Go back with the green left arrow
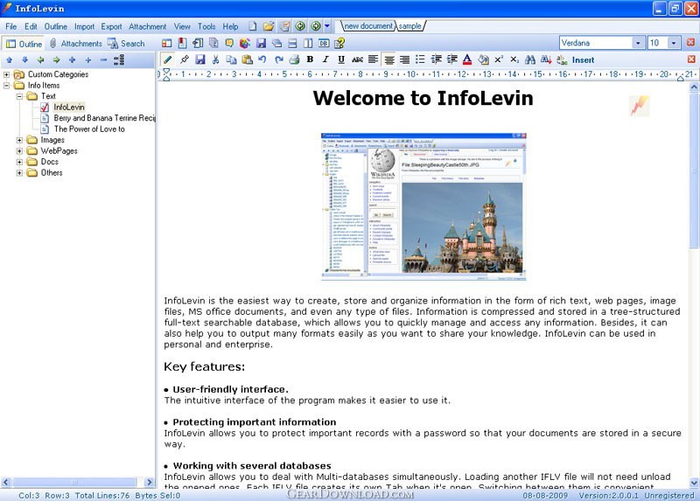The height and width of the screenshot is (501, 700). tap(300, 26)
